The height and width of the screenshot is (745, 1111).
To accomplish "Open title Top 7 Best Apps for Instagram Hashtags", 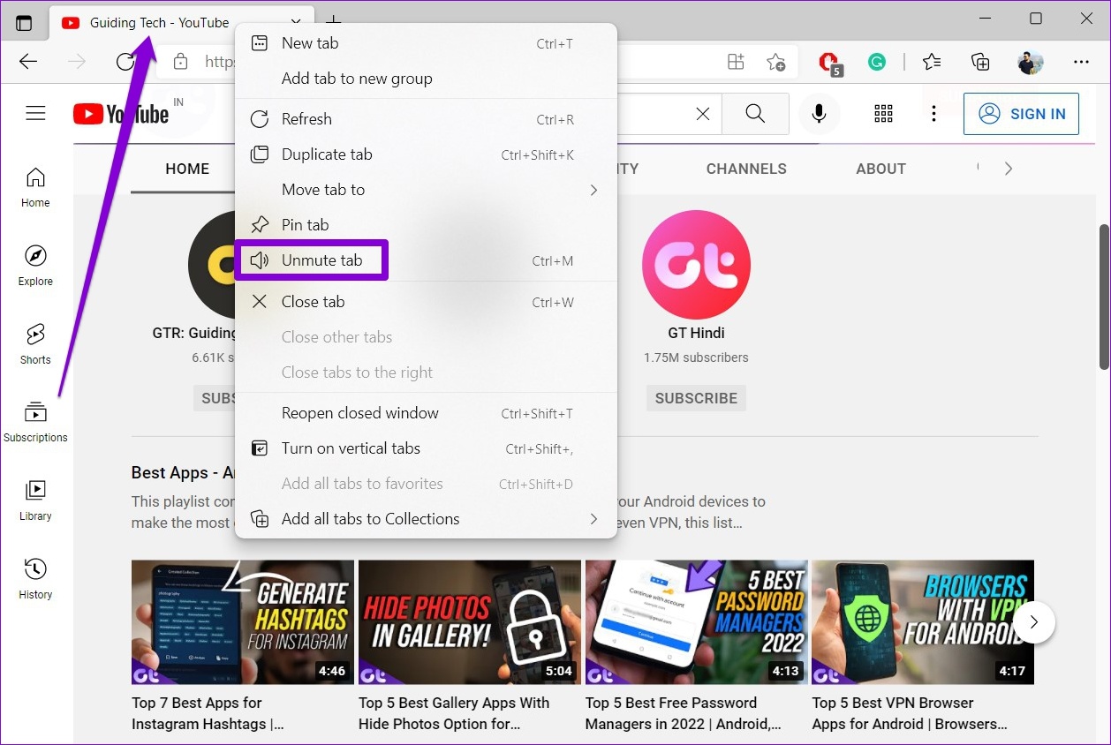I will [x=208, y=713].
